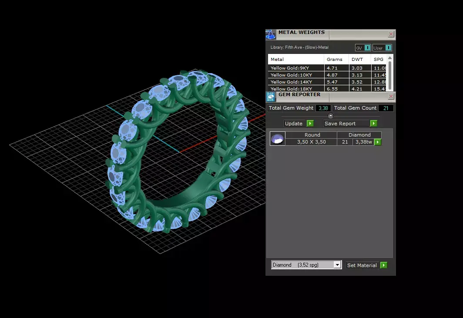Click the Grams column header
The height and width of the screenshot is (318, 463).
[x=336, y=59]
